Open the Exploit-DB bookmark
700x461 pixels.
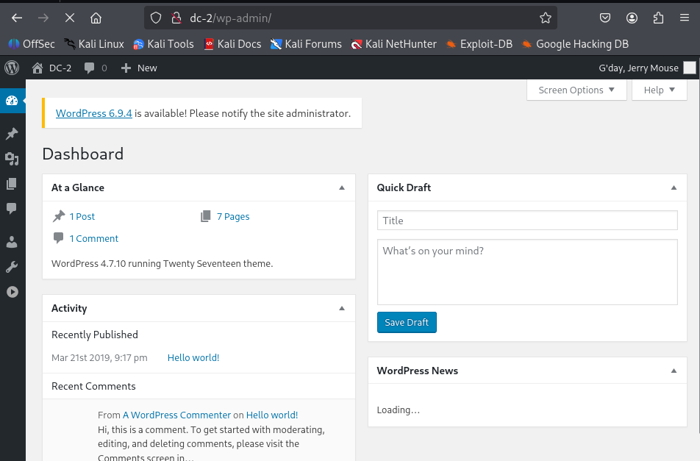click(479, 44)
